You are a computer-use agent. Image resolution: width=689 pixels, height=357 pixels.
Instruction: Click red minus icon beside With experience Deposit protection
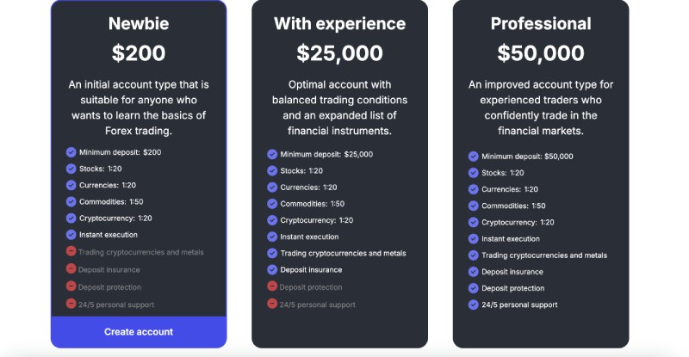click(272, 286)
